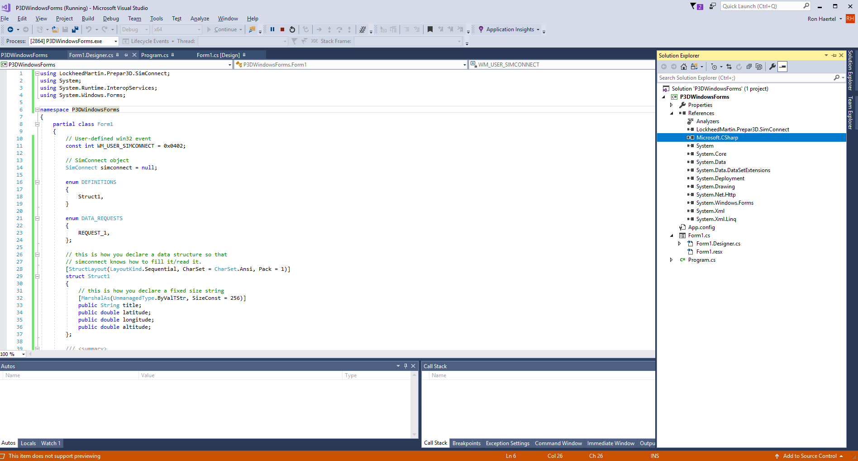The image size is (858, 461).
Task: Click the status bar item preview icon
Action: (x=3, y=456)
